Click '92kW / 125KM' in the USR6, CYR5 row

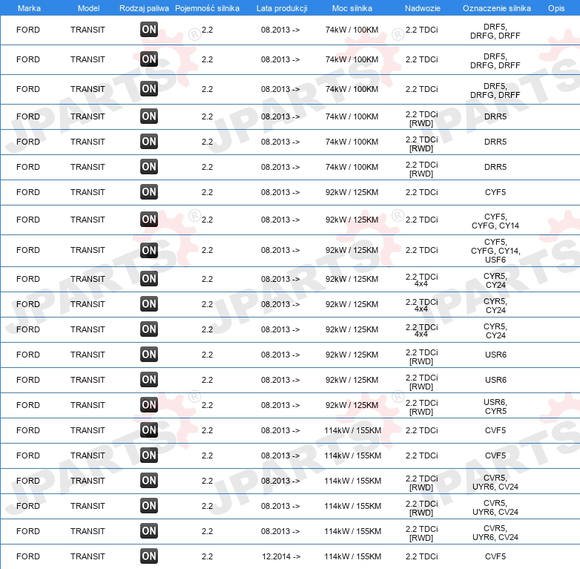352,405
